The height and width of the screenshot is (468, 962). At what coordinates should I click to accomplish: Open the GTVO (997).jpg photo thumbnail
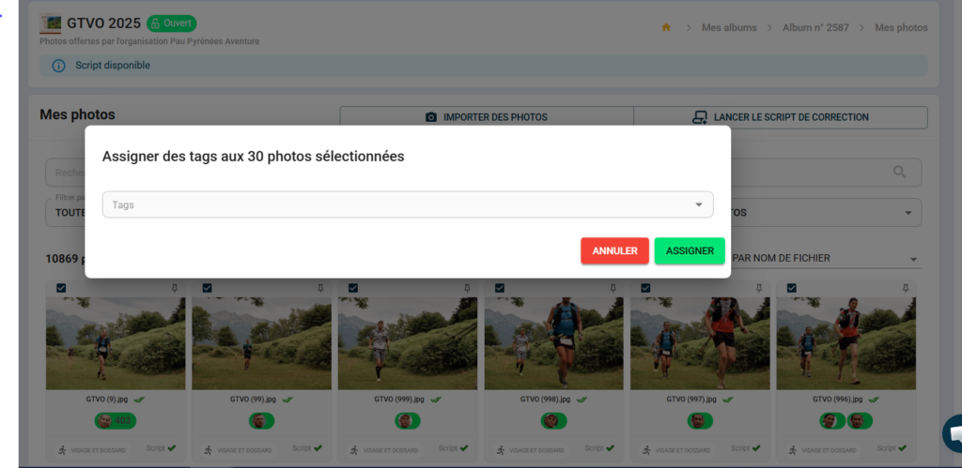700,342
